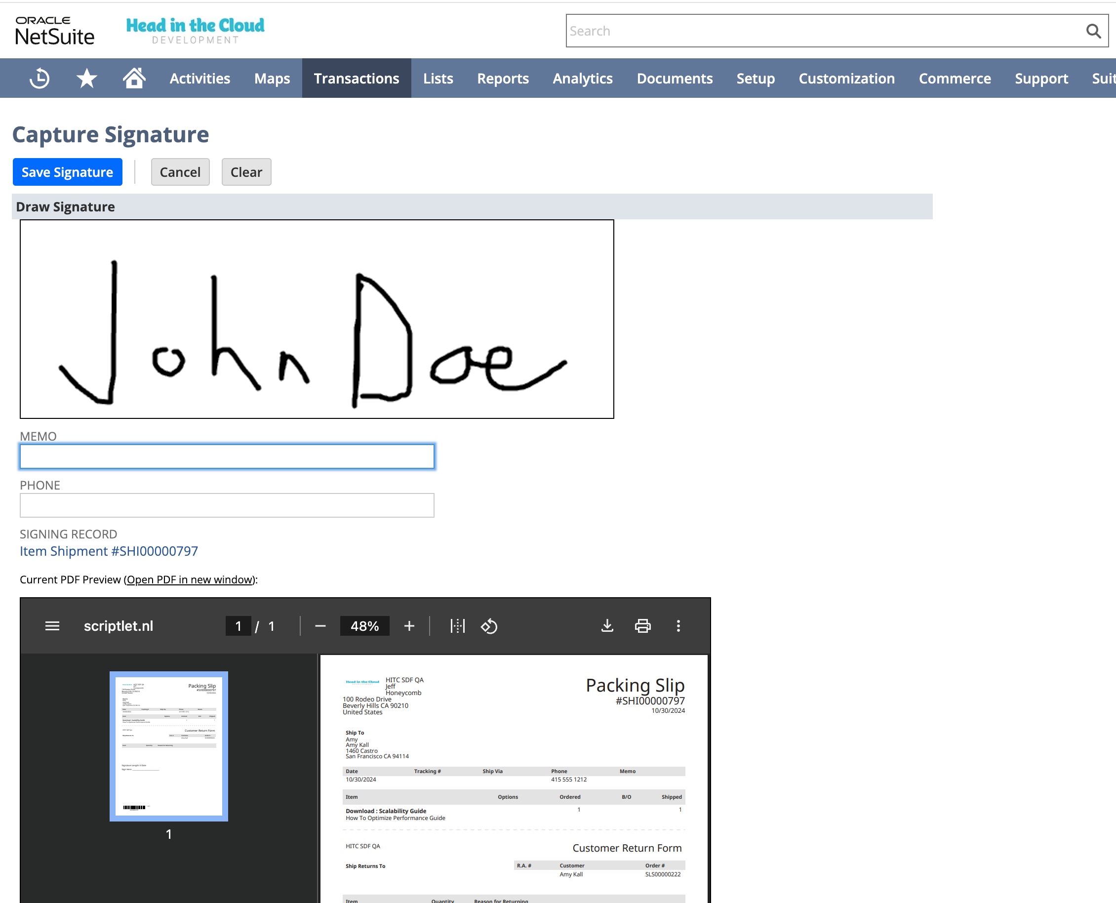Zoom out the PDF preview

(x=320, y=626)
